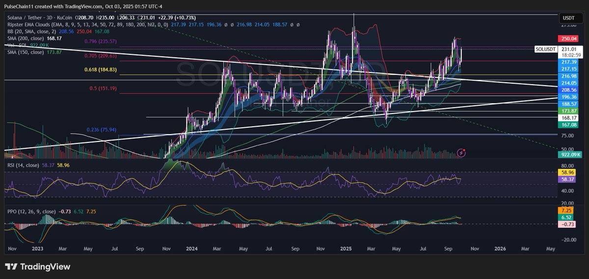Click the 2026 year label on time axis

[x=500, y=249]
